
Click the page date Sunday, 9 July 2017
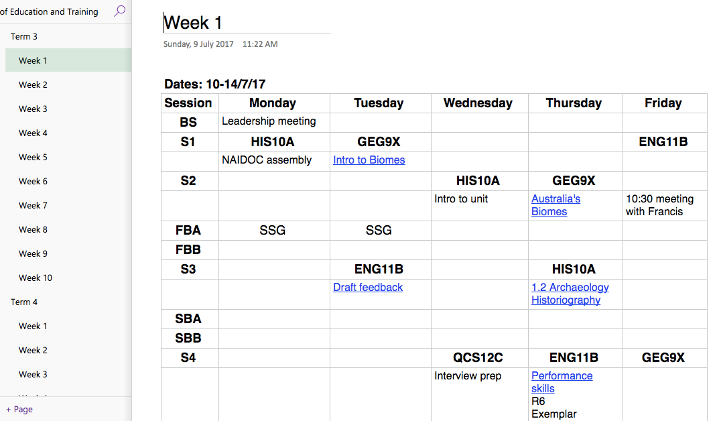click(198, 44)
